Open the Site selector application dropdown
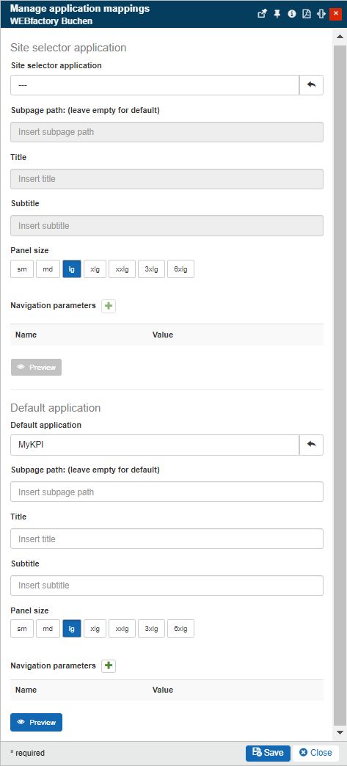 (155, 85)
